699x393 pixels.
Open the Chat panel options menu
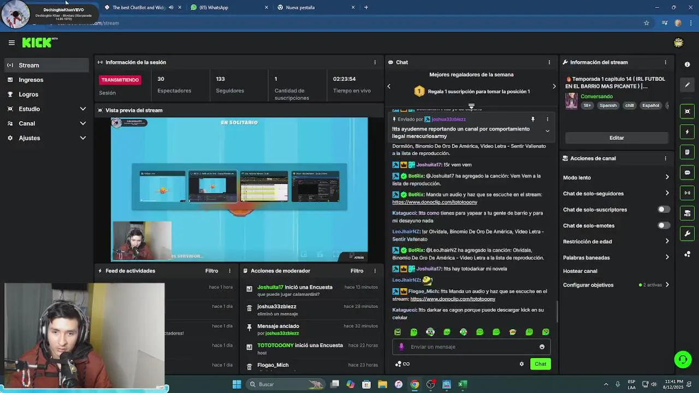549,62
